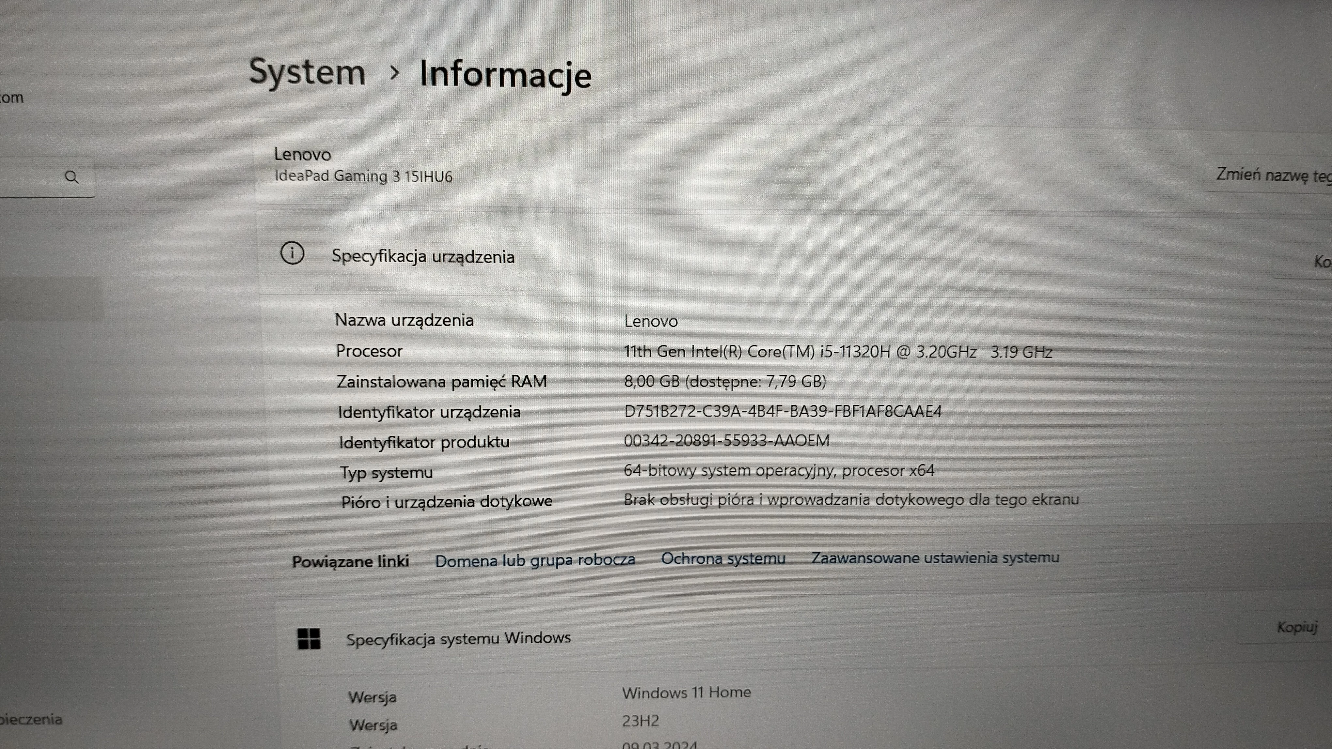The height and width of the screenshot is (749, 1332).
Task: Click the Identyfikator urządzenia label
Action: pyautogui.click(x=429, y=412)
